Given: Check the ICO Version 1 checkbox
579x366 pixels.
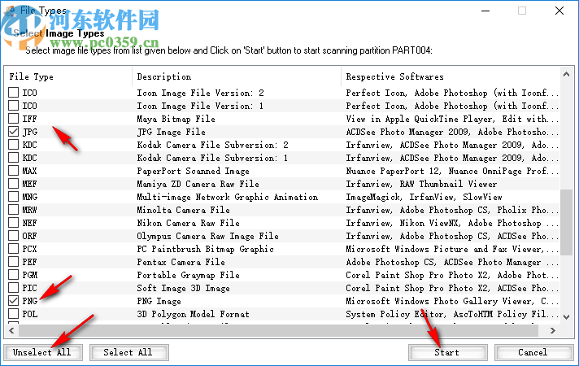Looking at the screenshot, I should [x=13, y=106].
